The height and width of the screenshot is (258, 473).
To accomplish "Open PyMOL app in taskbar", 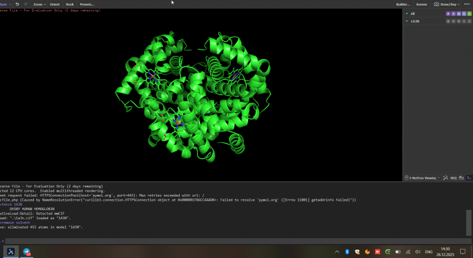I will [11, 252].
